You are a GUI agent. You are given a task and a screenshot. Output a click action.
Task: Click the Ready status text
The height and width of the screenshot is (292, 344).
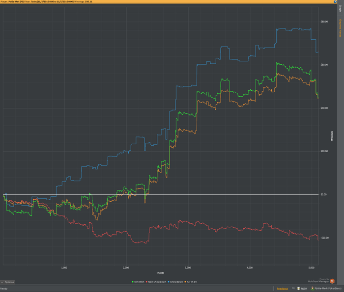(4, 289)
